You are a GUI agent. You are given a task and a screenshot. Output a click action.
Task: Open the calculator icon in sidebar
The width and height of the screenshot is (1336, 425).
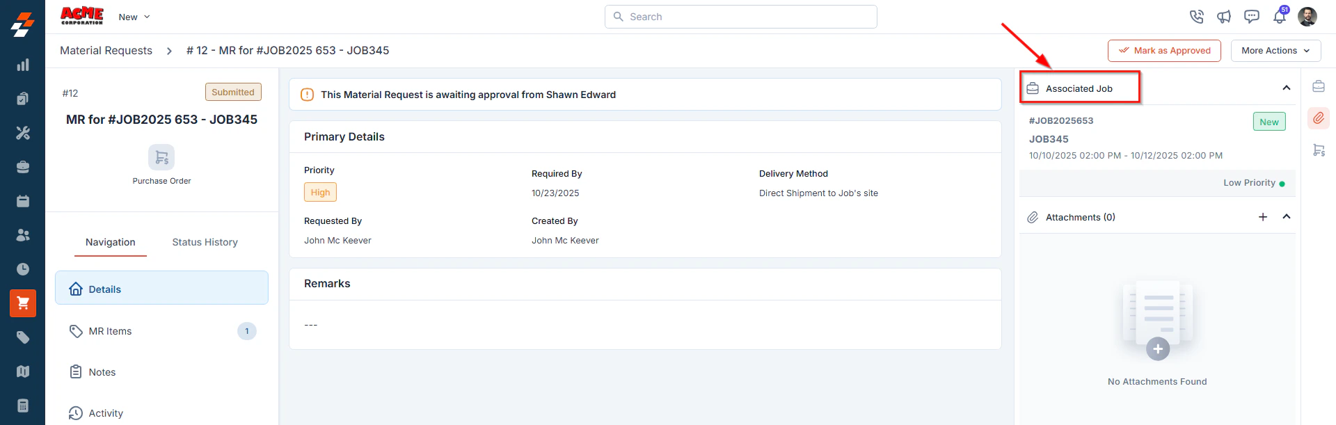pyautogui.click(x=23, y=406)
